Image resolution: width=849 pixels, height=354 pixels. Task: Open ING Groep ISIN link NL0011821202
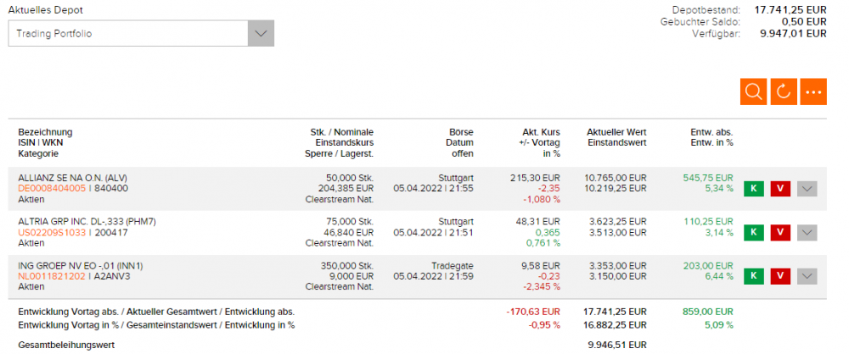tap(52, 276)
